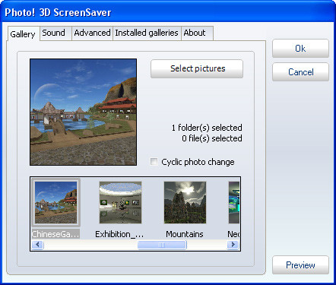Open the Sound tab
336x285 pixels.
tap(55, 33)
